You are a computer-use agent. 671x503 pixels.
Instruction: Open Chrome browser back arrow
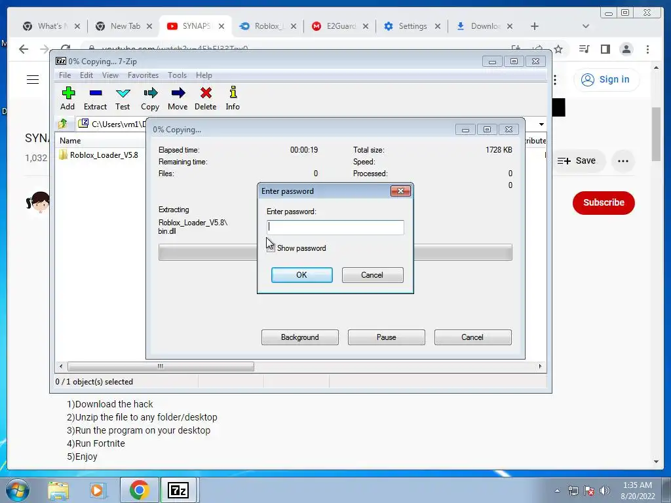click(x=24, y=49)
